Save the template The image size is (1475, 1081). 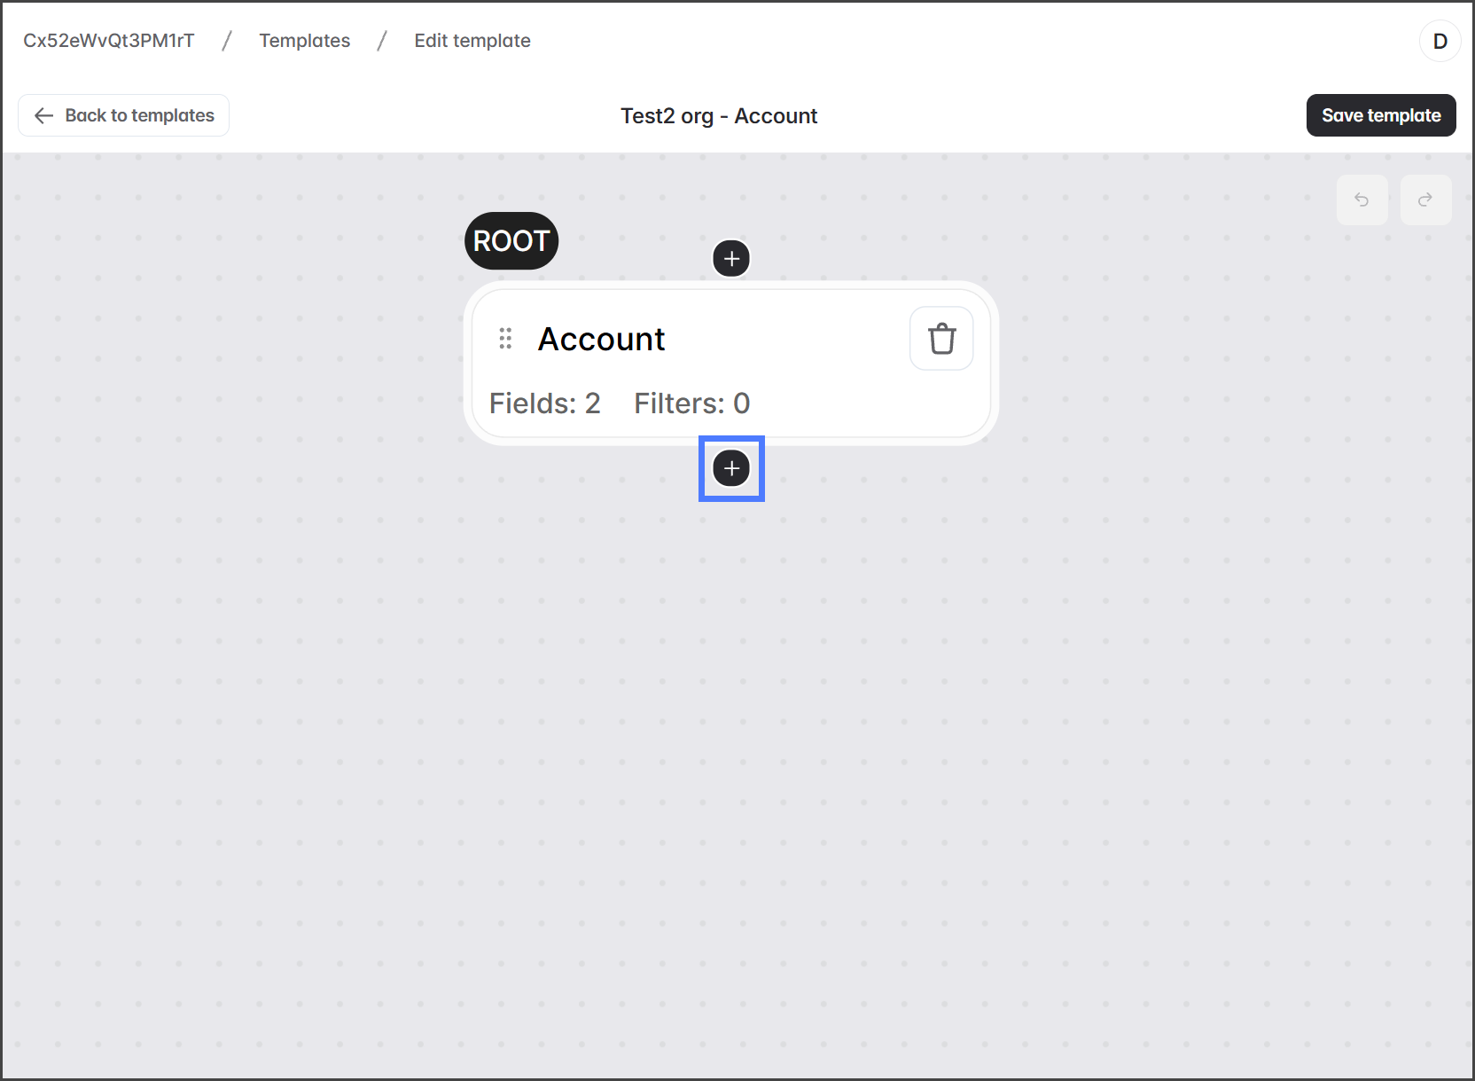pyautogui.click(x=1380, y=115)
